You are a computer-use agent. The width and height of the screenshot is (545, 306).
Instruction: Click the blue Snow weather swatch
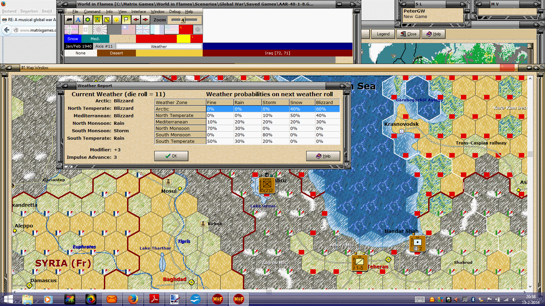pyautogui.click(x=73, y=39)
